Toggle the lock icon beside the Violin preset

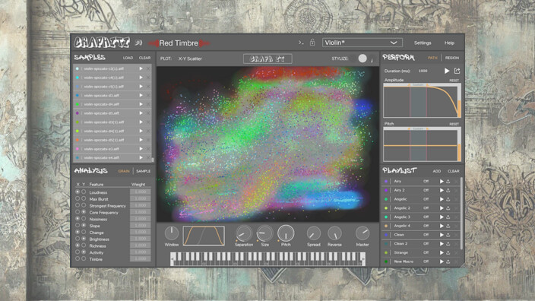(312, 43)
